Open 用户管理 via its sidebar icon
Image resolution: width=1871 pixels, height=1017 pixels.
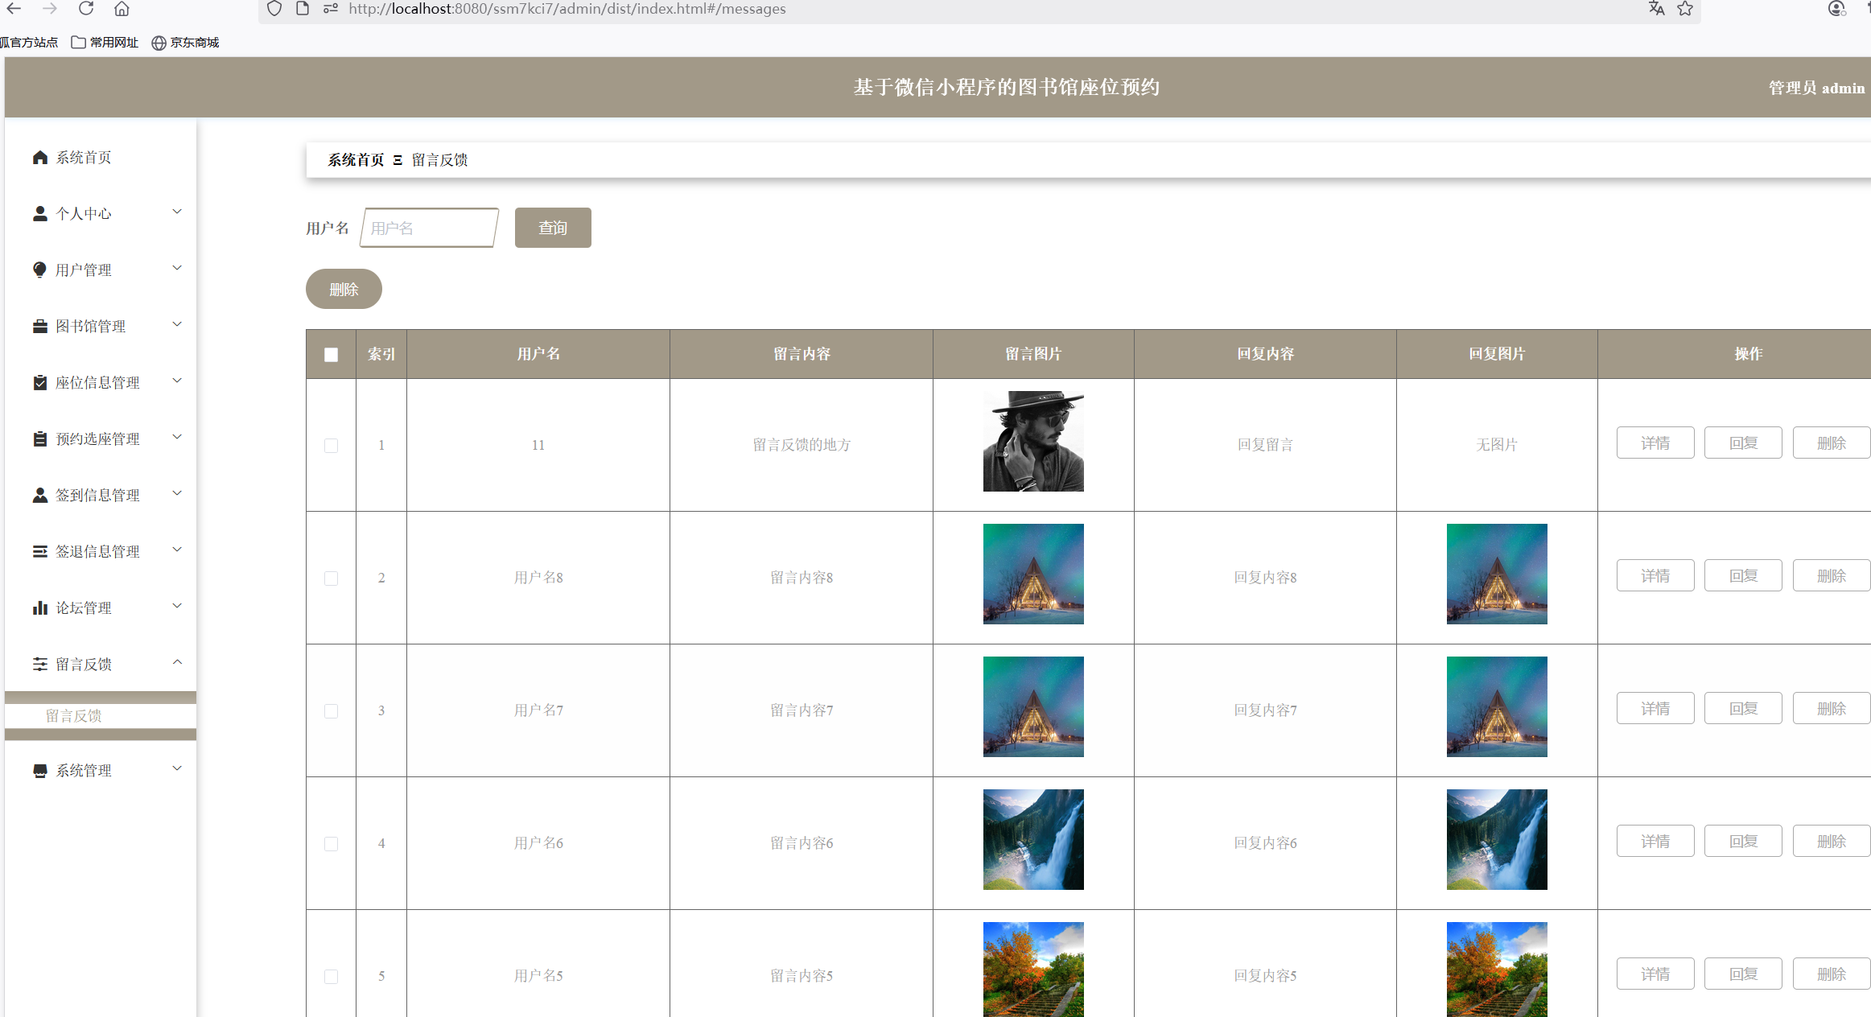point(40,270)
